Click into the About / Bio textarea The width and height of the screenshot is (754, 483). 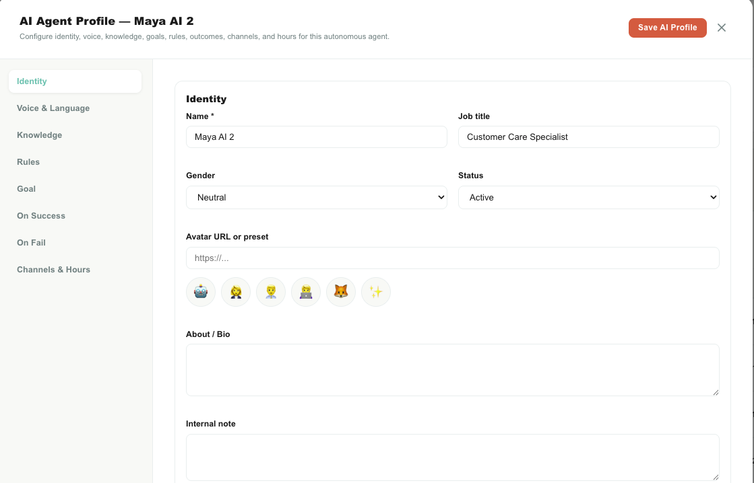[453, 370]
